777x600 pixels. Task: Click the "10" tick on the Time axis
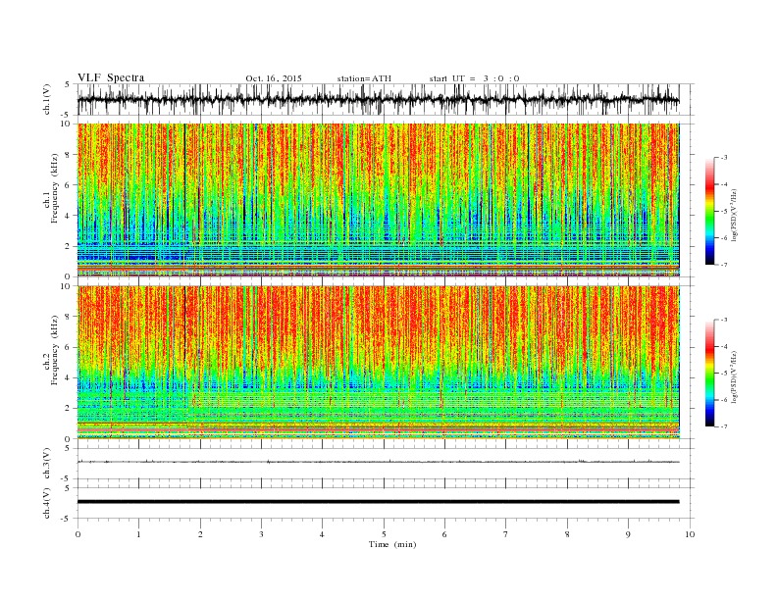click(x=690, y=534)
